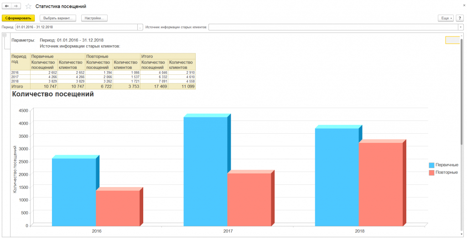Screen dimensions: 467x240
Task: Collapse the report group with the minus box
Action: [5, 35]
